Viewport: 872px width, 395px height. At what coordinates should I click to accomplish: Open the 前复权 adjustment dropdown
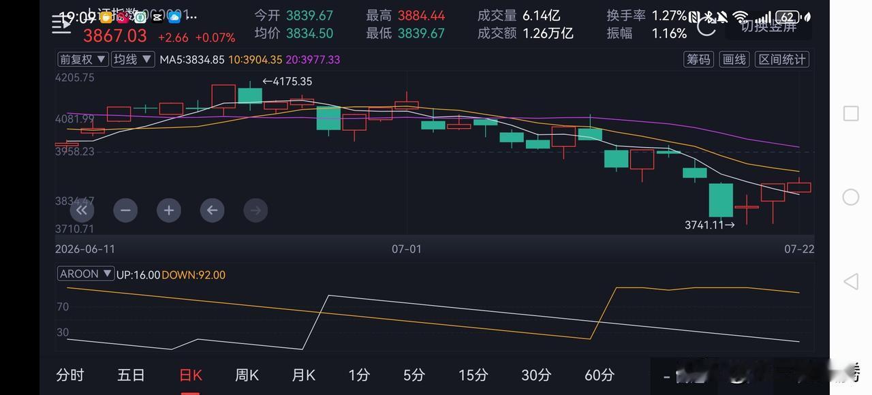point(83,59)
